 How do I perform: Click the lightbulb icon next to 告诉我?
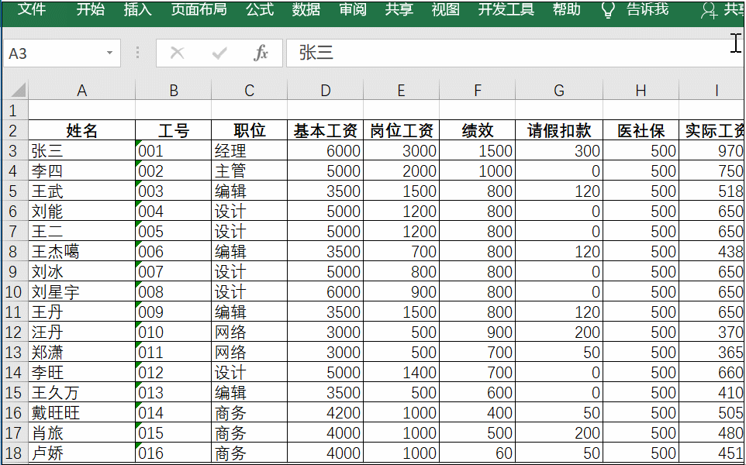point(608,10)
